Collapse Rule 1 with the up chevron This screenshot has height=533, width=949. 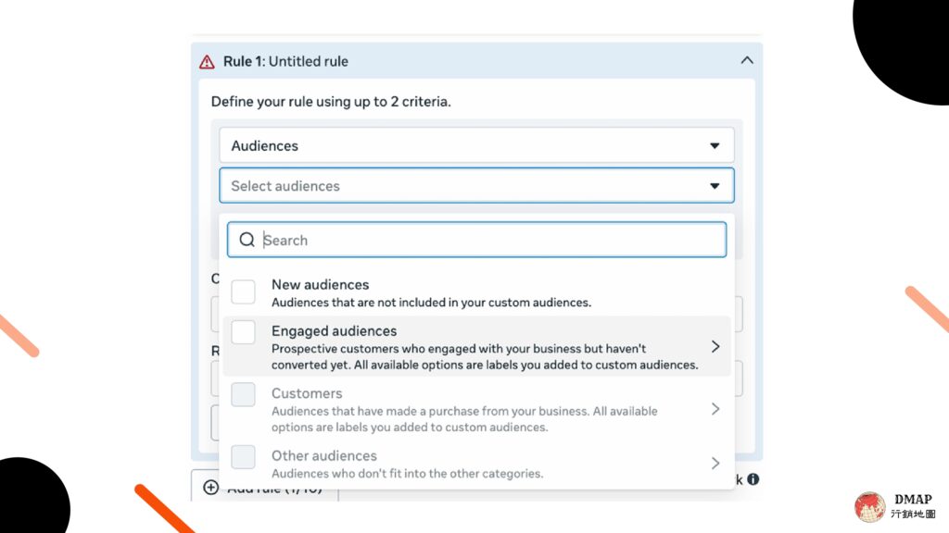click(747, 60)
